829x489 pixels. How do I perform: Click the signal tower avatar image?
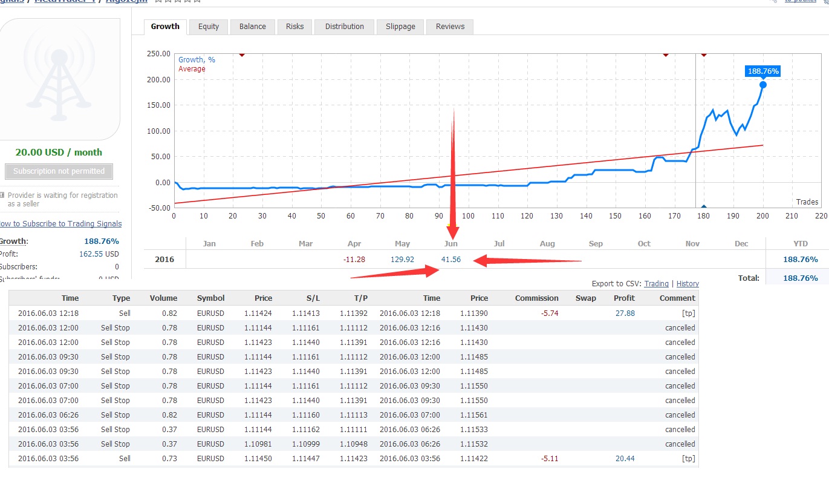click(59, 79)
